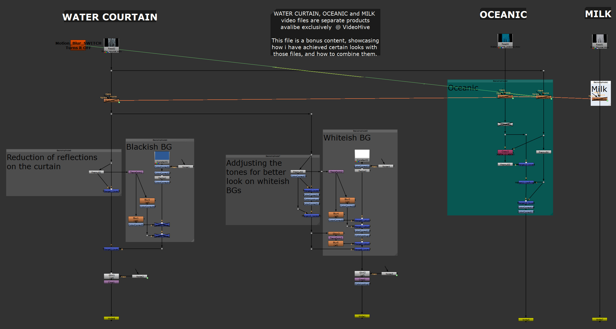This screenshot has width=616, height=329.
Task: Select the ColorCorrect2 node
Action: point(162,167)
